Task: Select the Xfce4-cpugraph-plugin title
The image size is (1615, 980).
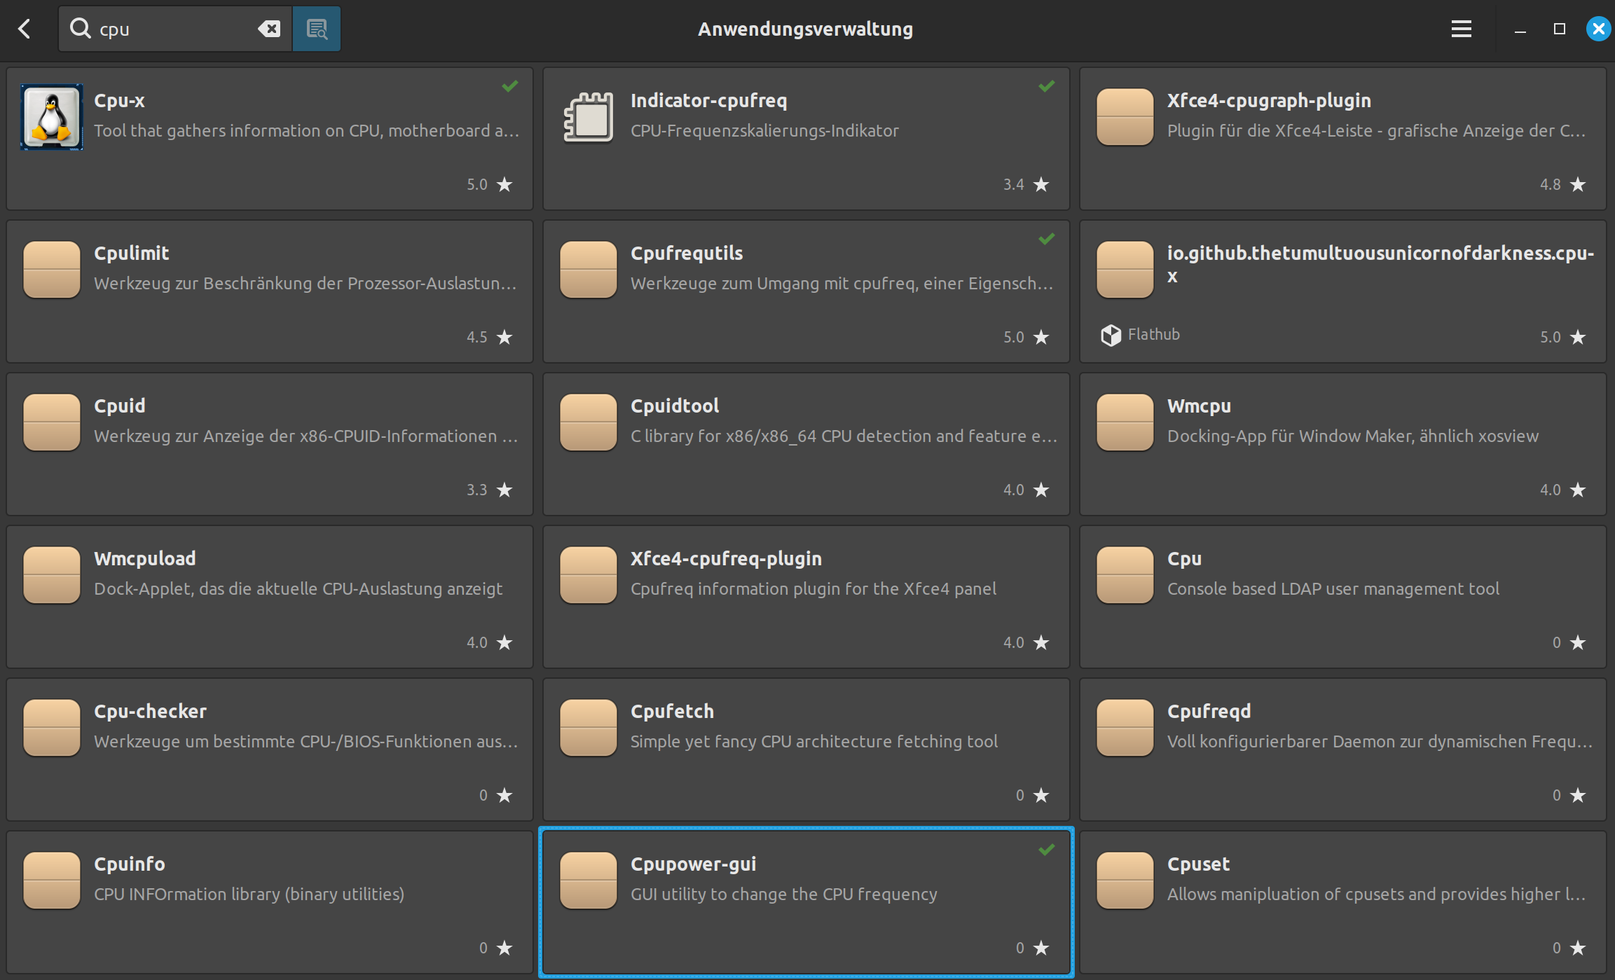Action: 1269,100
